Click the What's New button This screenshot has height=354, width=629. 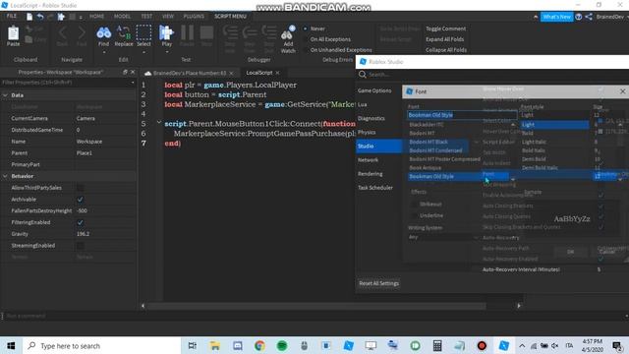[x=557, y=17]
